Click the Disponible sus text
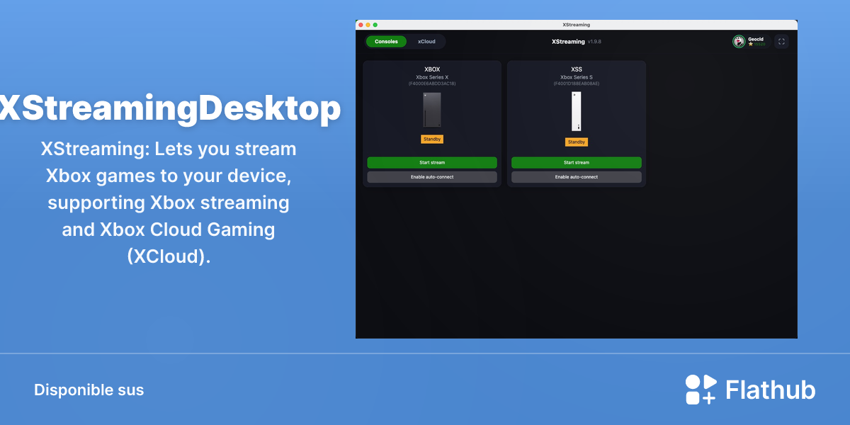The image size is (850, 425). click(89, 390)
